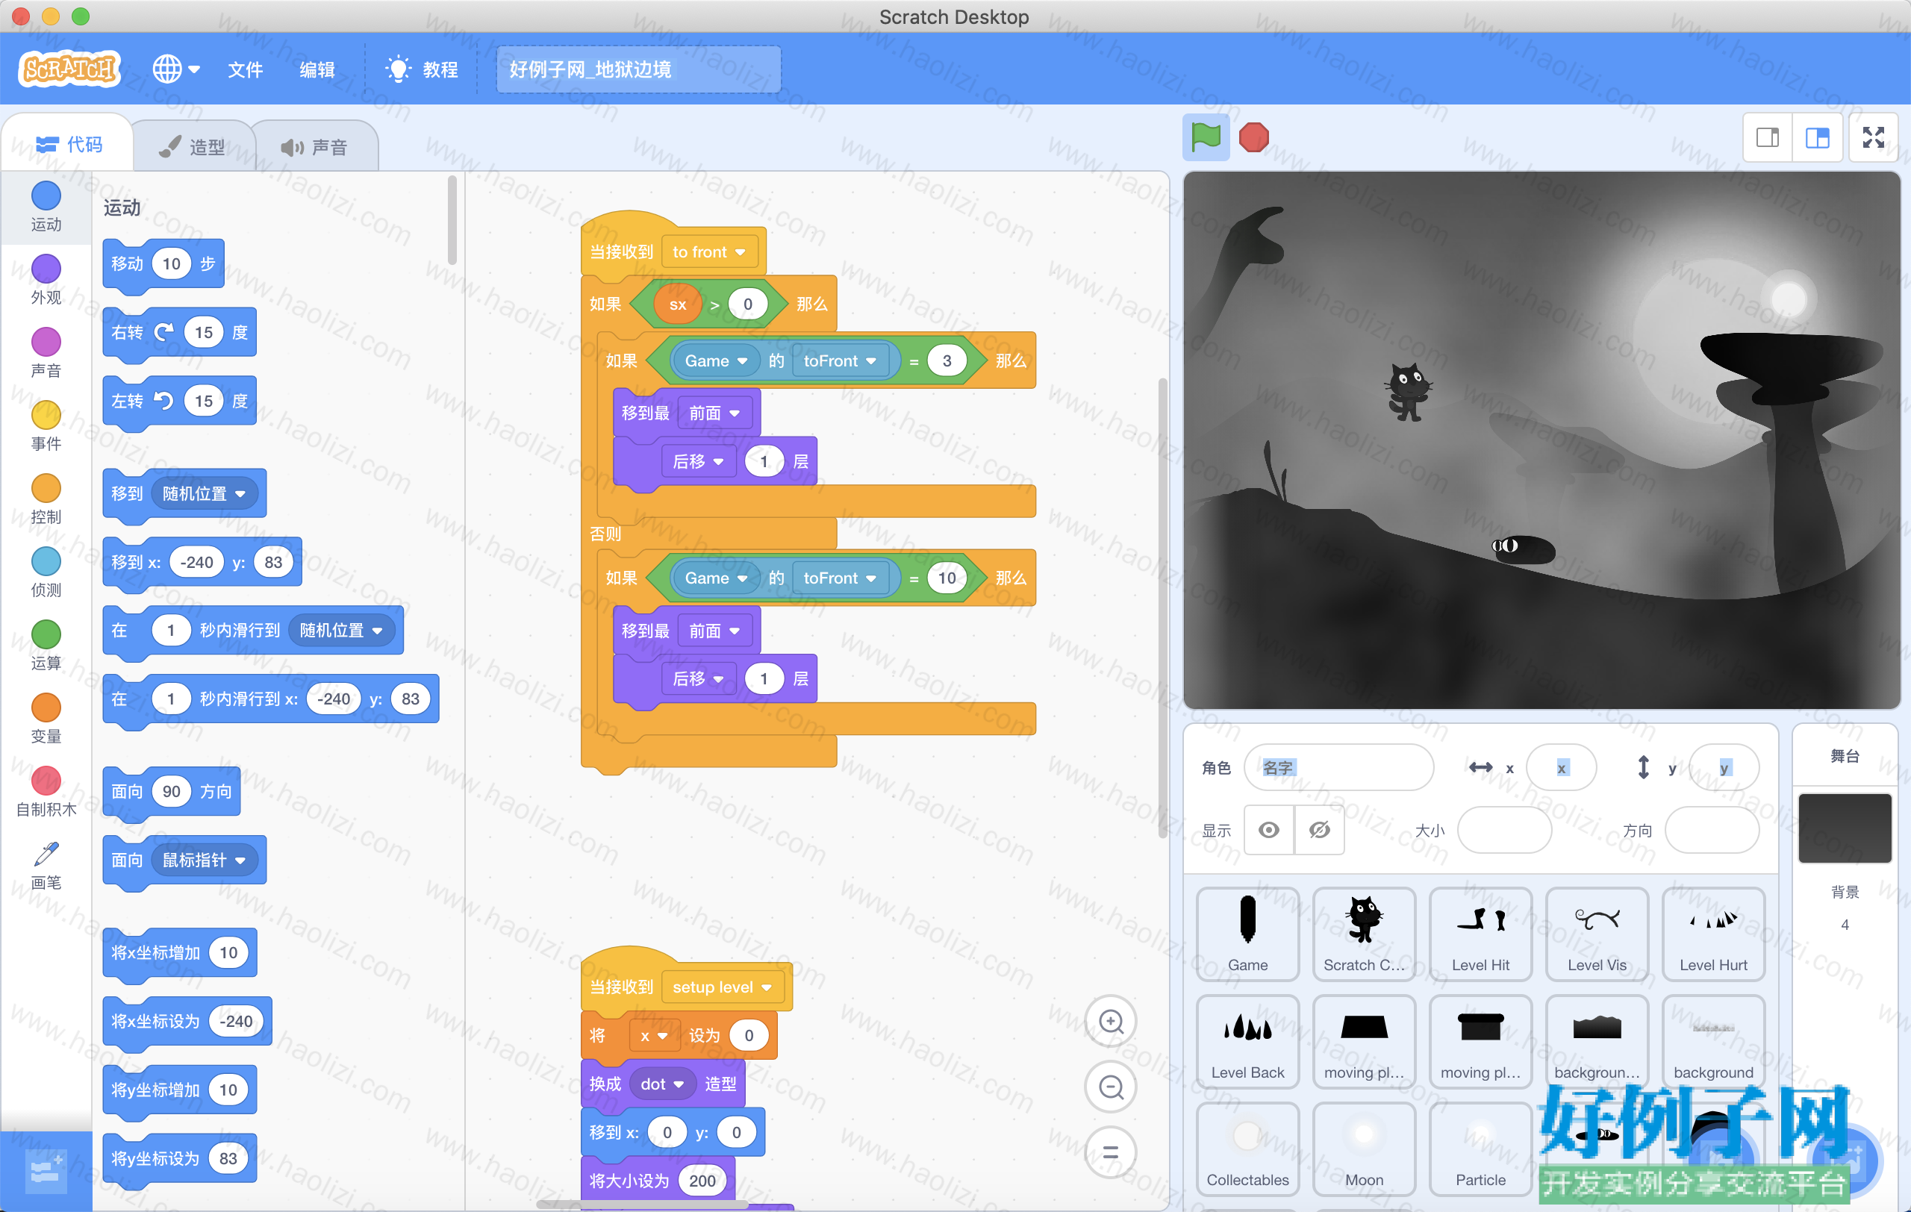This screenshot has height=1212, width=1911.
Task: Open the 编辑 edit menu
Action: [x=317, y=70]
